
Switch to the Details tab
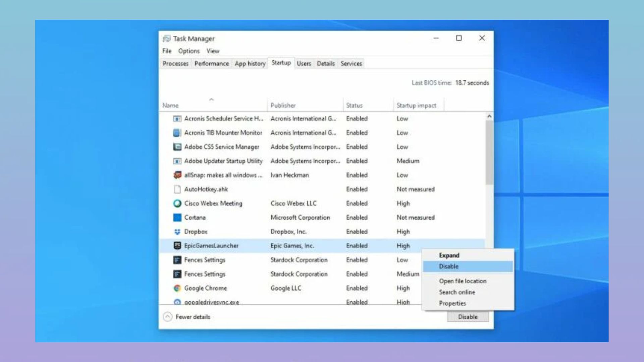(326, 64)
